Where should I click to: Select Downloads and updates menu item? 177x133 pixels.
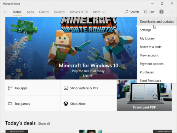pos(157,22)
